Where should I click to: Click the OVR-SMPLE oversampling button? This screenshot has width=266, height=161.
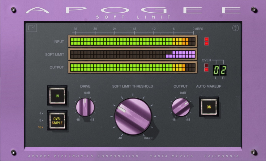tap(57, 121)
